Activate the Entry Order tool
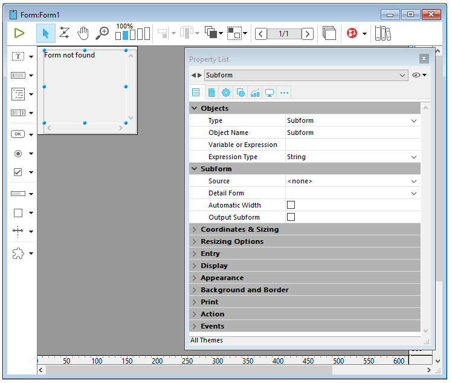This screenshot has height=383, width=452. tap(64, 33)
